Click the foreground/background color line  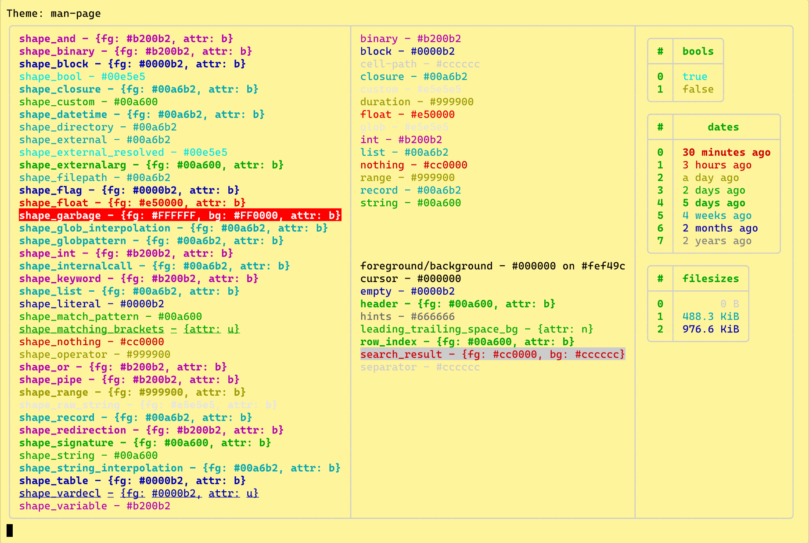click(493, 266)
